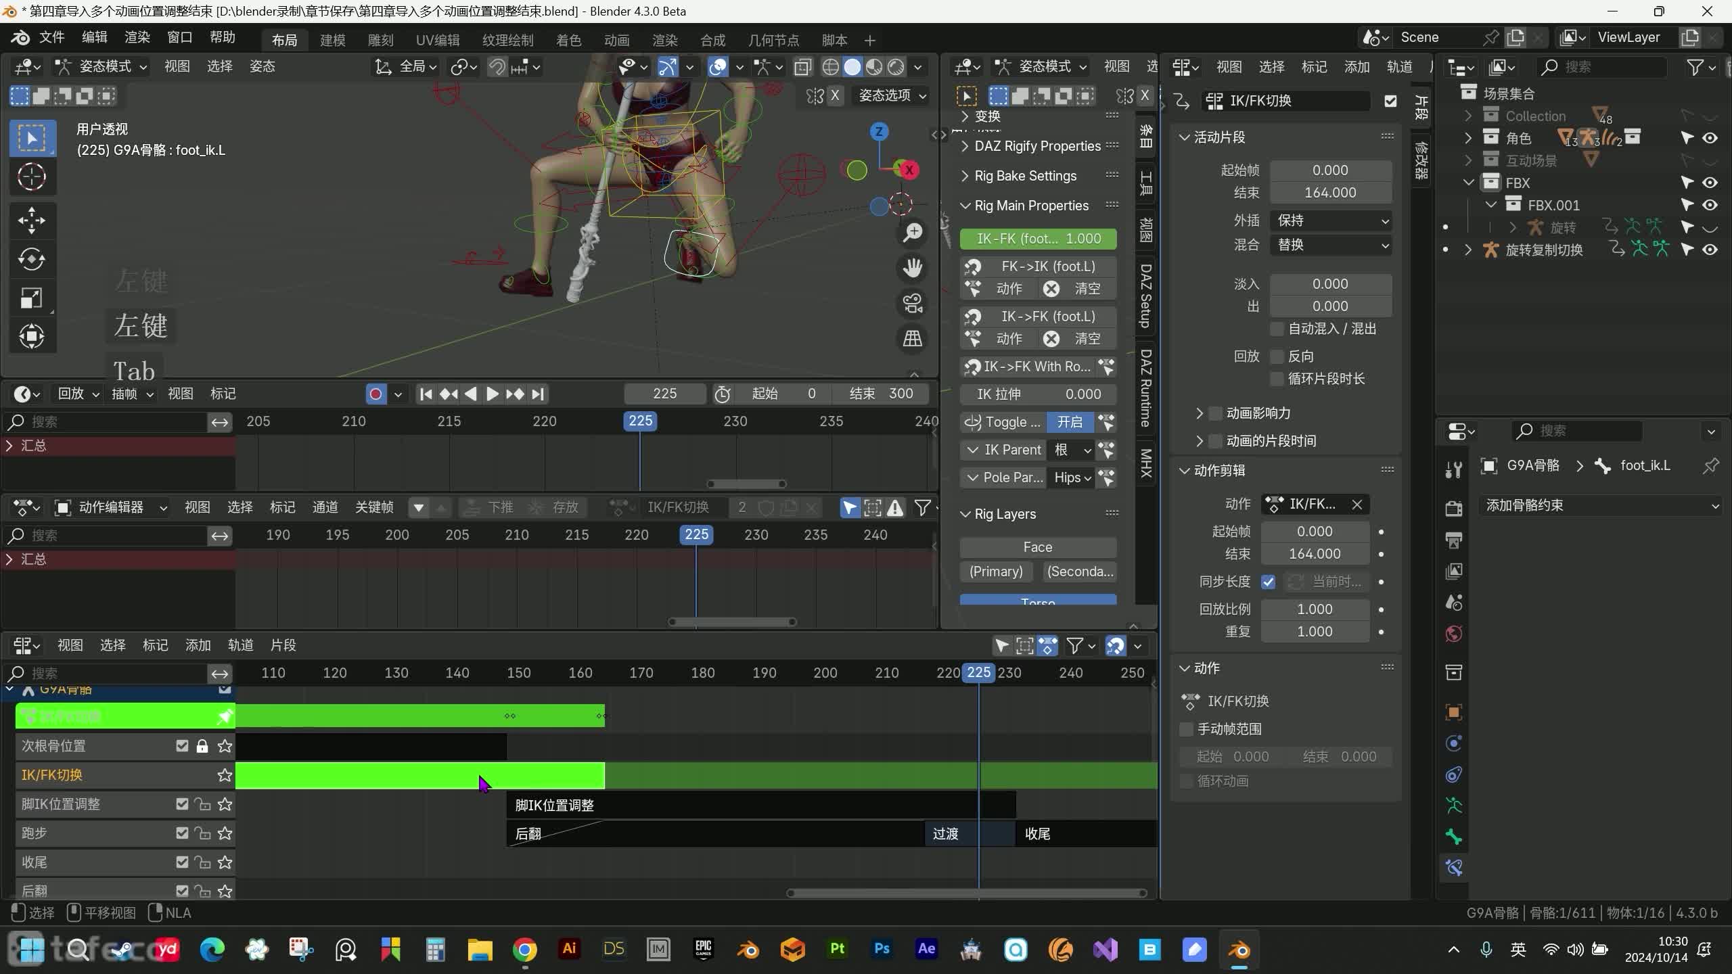
Task: Click the Face rig layer button
Action: pos(1038,547)
